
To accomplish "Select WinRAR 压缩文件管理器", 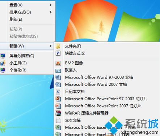I will pyautogui.click(x=107, y=113).
